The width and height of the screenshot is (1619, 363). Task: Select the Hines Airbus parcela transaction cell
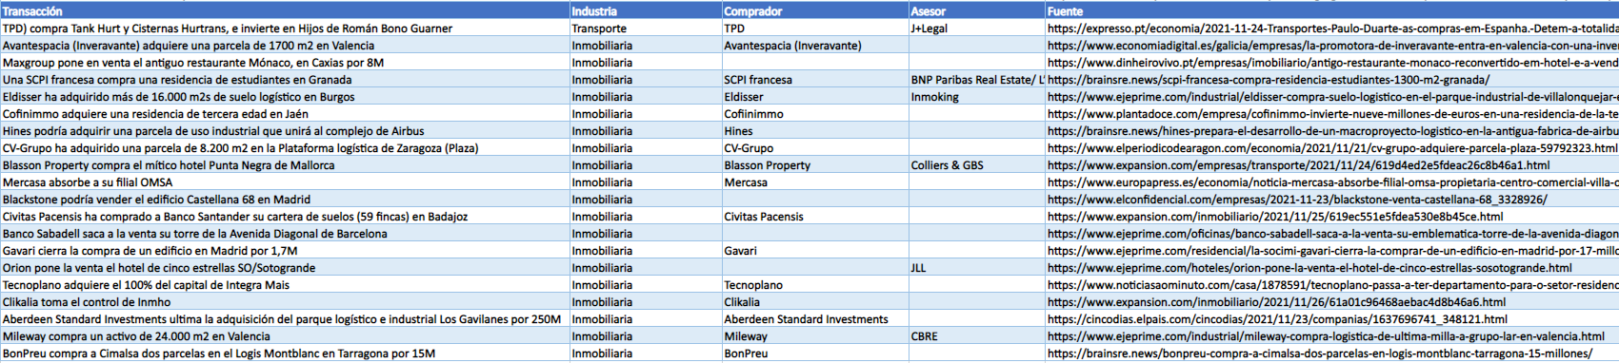click(285, 131)
